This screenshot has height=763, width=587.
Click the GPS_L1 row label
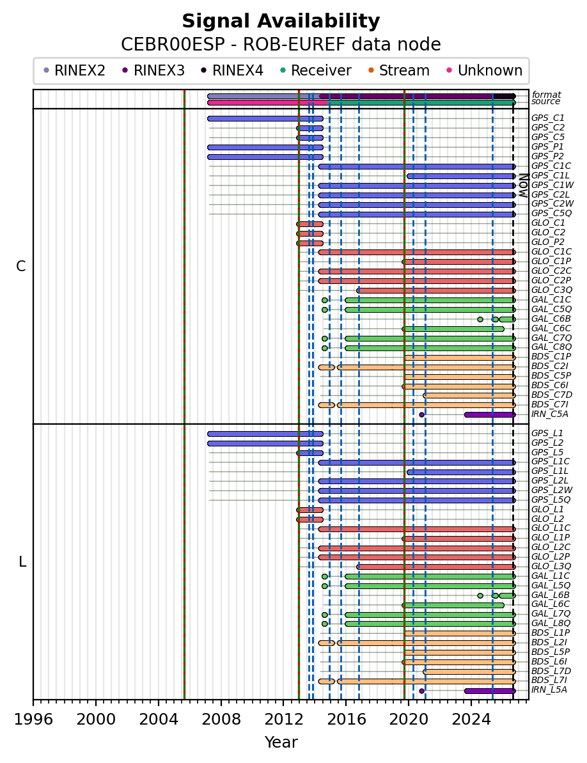tap(547, 433)
